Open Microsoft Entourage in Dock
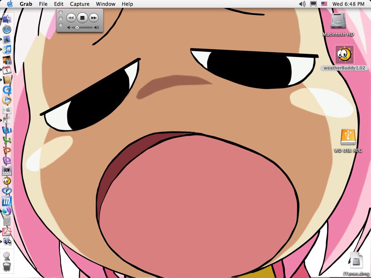This screenshot has height=278, width=371. [7, 160]
